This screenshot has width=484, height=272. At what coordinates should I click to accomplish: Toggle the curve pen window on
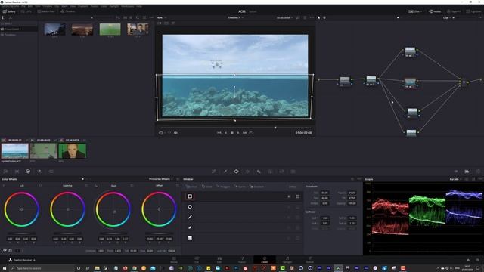(190, 227)
